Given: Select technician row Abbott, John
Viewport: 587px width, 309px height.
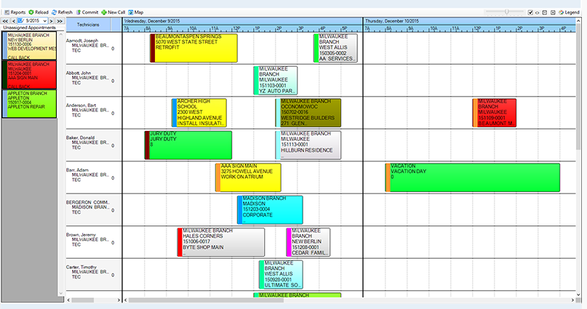Looking at the screenshot, I should point(94,81).
